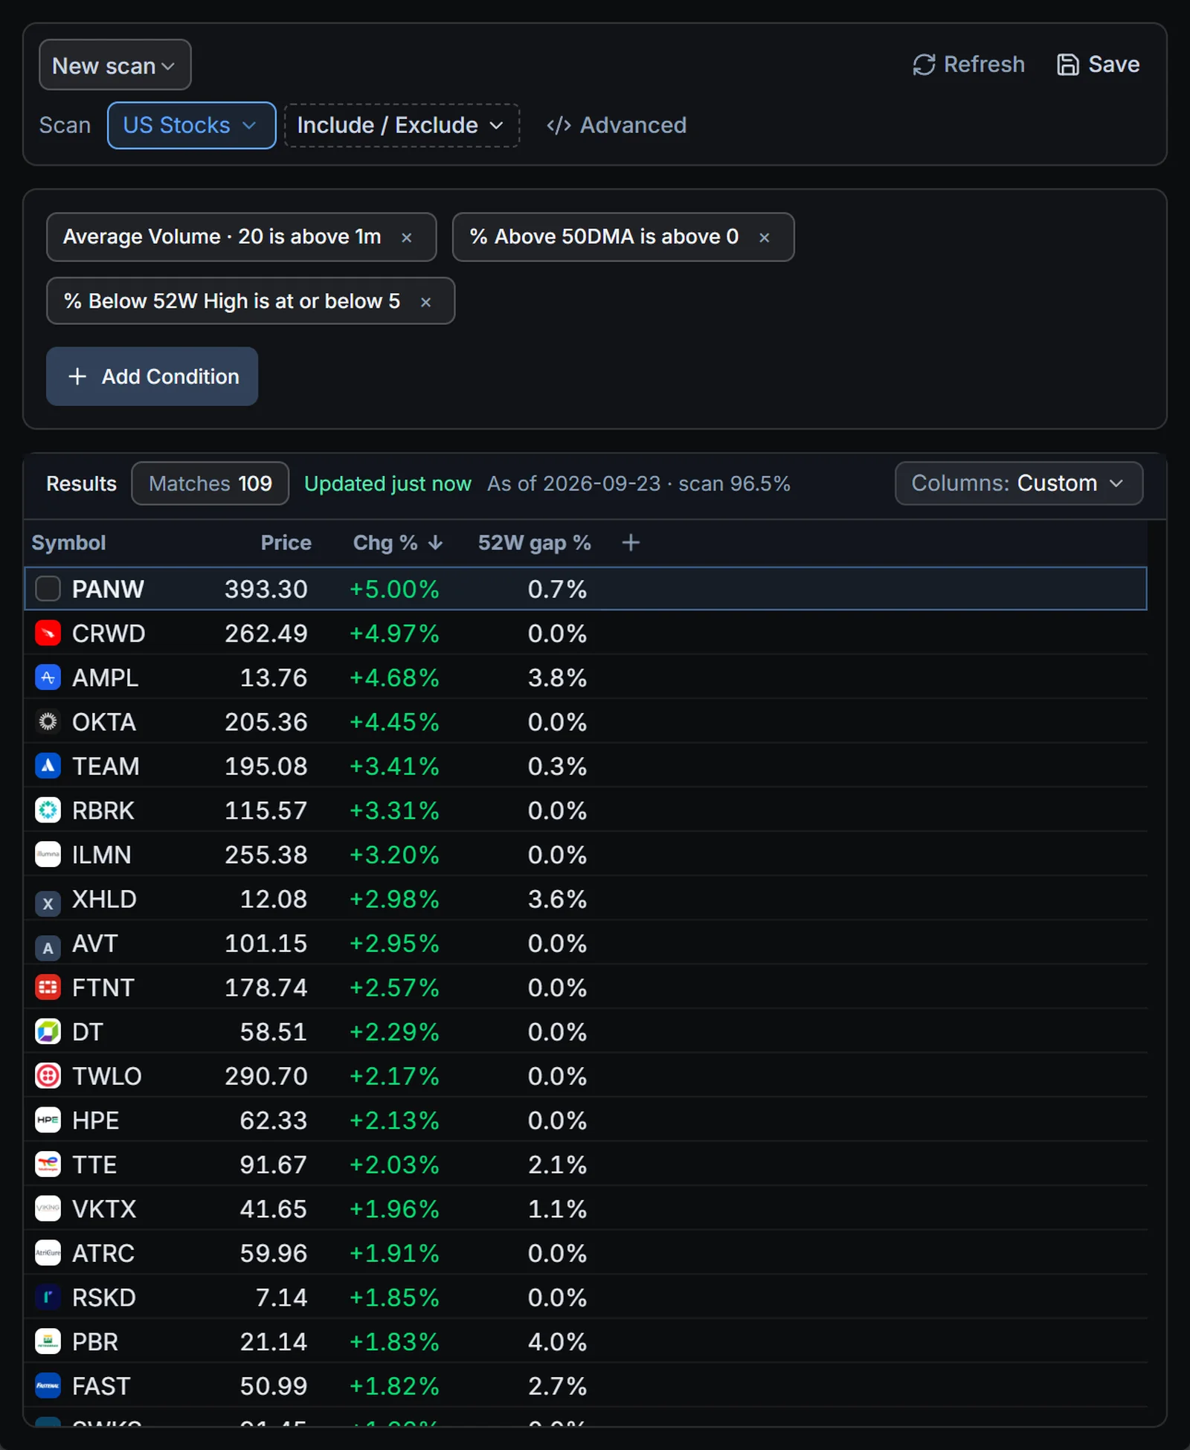
Task: Remove the % Above 50DMA condition
Action: 764,238
